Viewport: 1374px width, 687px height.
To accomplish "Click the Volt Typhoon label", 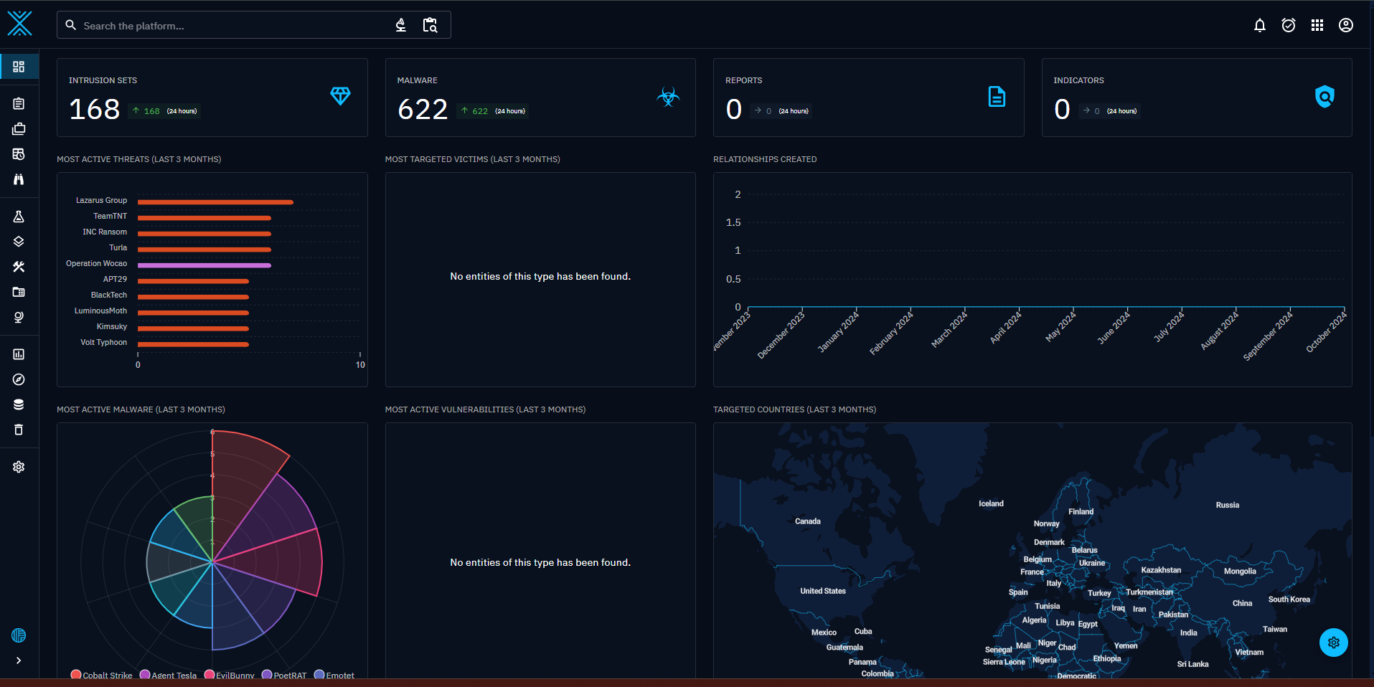I will (x=103, y=342).
